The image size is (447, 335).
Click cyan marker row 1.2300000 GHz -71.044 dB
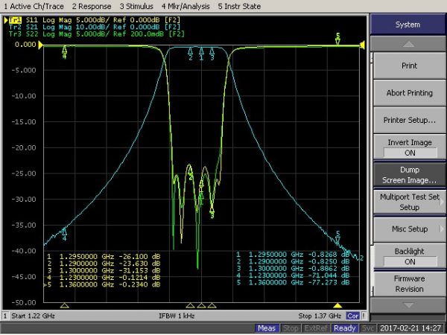pos(293,275)
